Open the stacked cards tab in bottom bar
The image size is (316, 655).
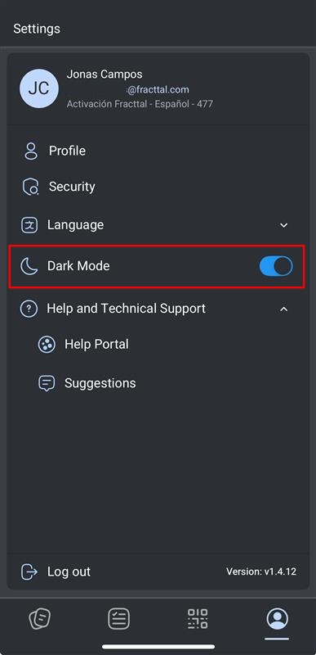(40, 619)
